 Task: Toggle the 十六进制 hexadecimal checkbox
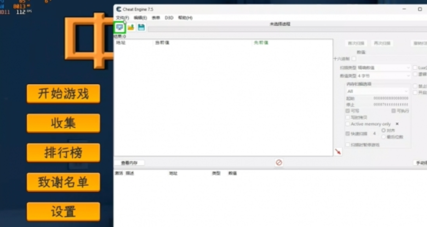click(354, 59)
